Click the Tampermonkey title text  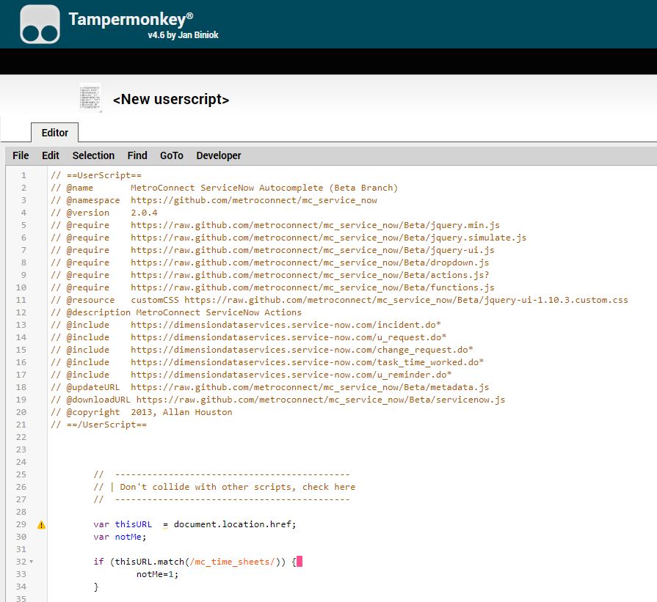(x=131, y=19)
